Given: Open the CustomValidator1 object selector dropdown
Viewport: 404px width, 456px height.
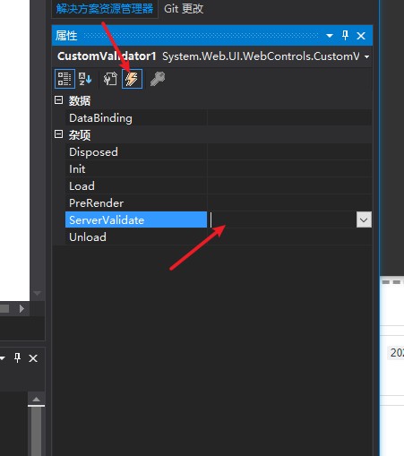Looking at the screenshot, I should (367, 56).
